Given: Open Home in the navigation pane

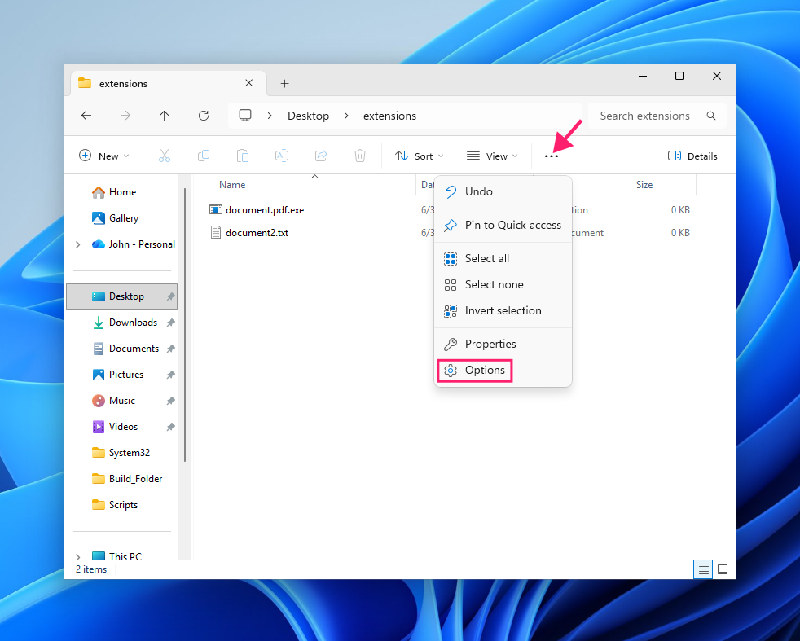Looking at the screenshot, I should tap(122, 192).
